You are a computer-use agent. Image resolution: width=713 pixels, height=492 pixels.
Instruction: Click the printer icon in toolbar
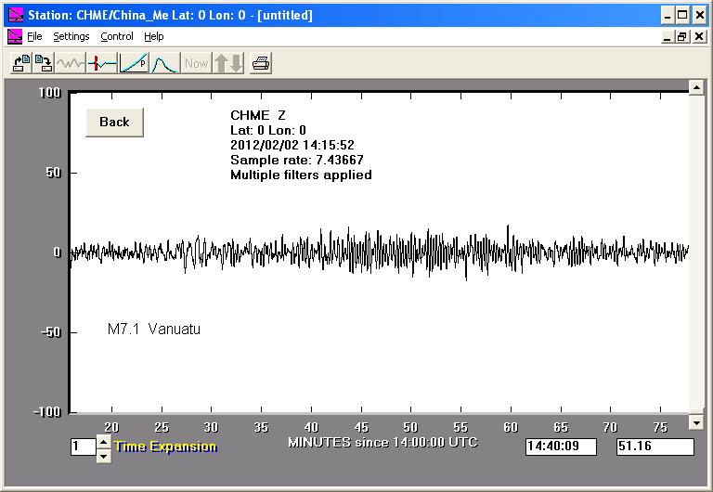pyautogui.click(x=262, y=63)
